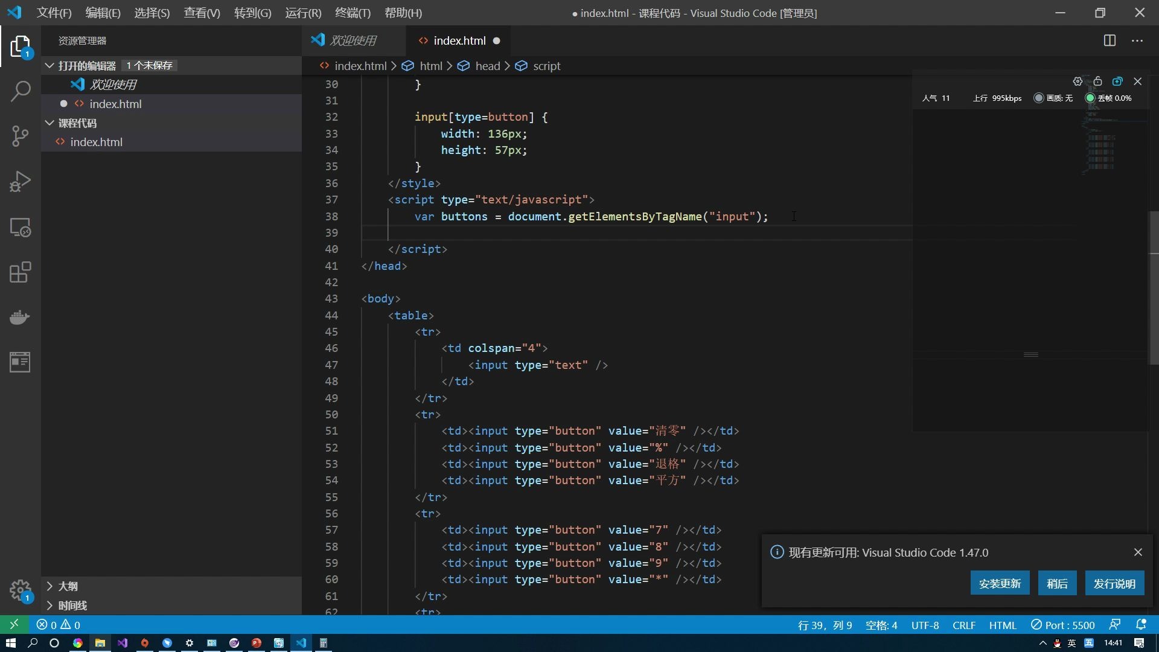Click the 安装更新 button
This screenshot has height=652, width=1159.
[1000, 583]
